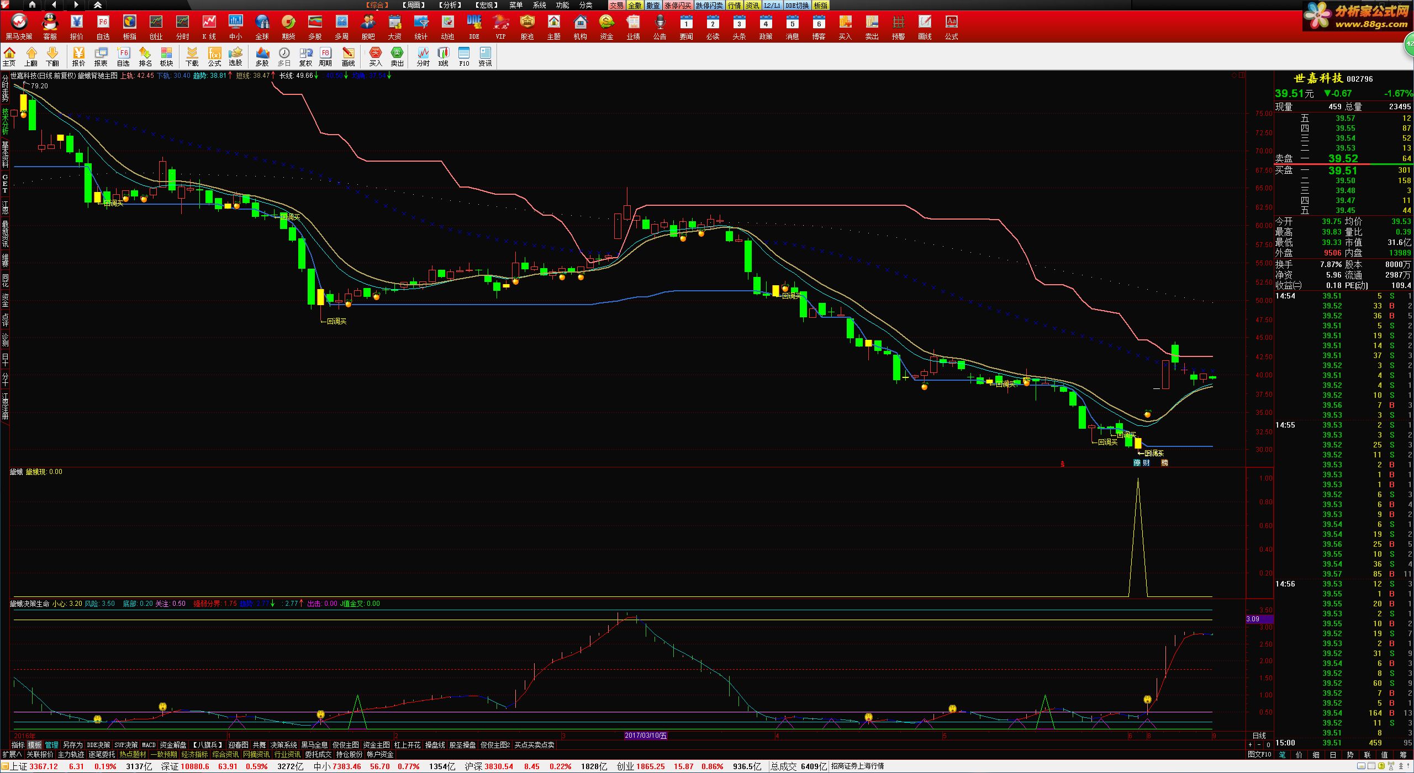The image size is (1414, 773).
Task: Open the 主力轨迹 tab
Action: [x=71, y=754]
